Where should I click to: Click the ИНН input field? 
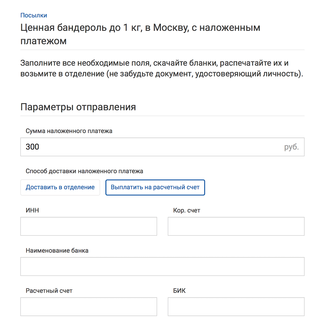(x=88, y=226)
